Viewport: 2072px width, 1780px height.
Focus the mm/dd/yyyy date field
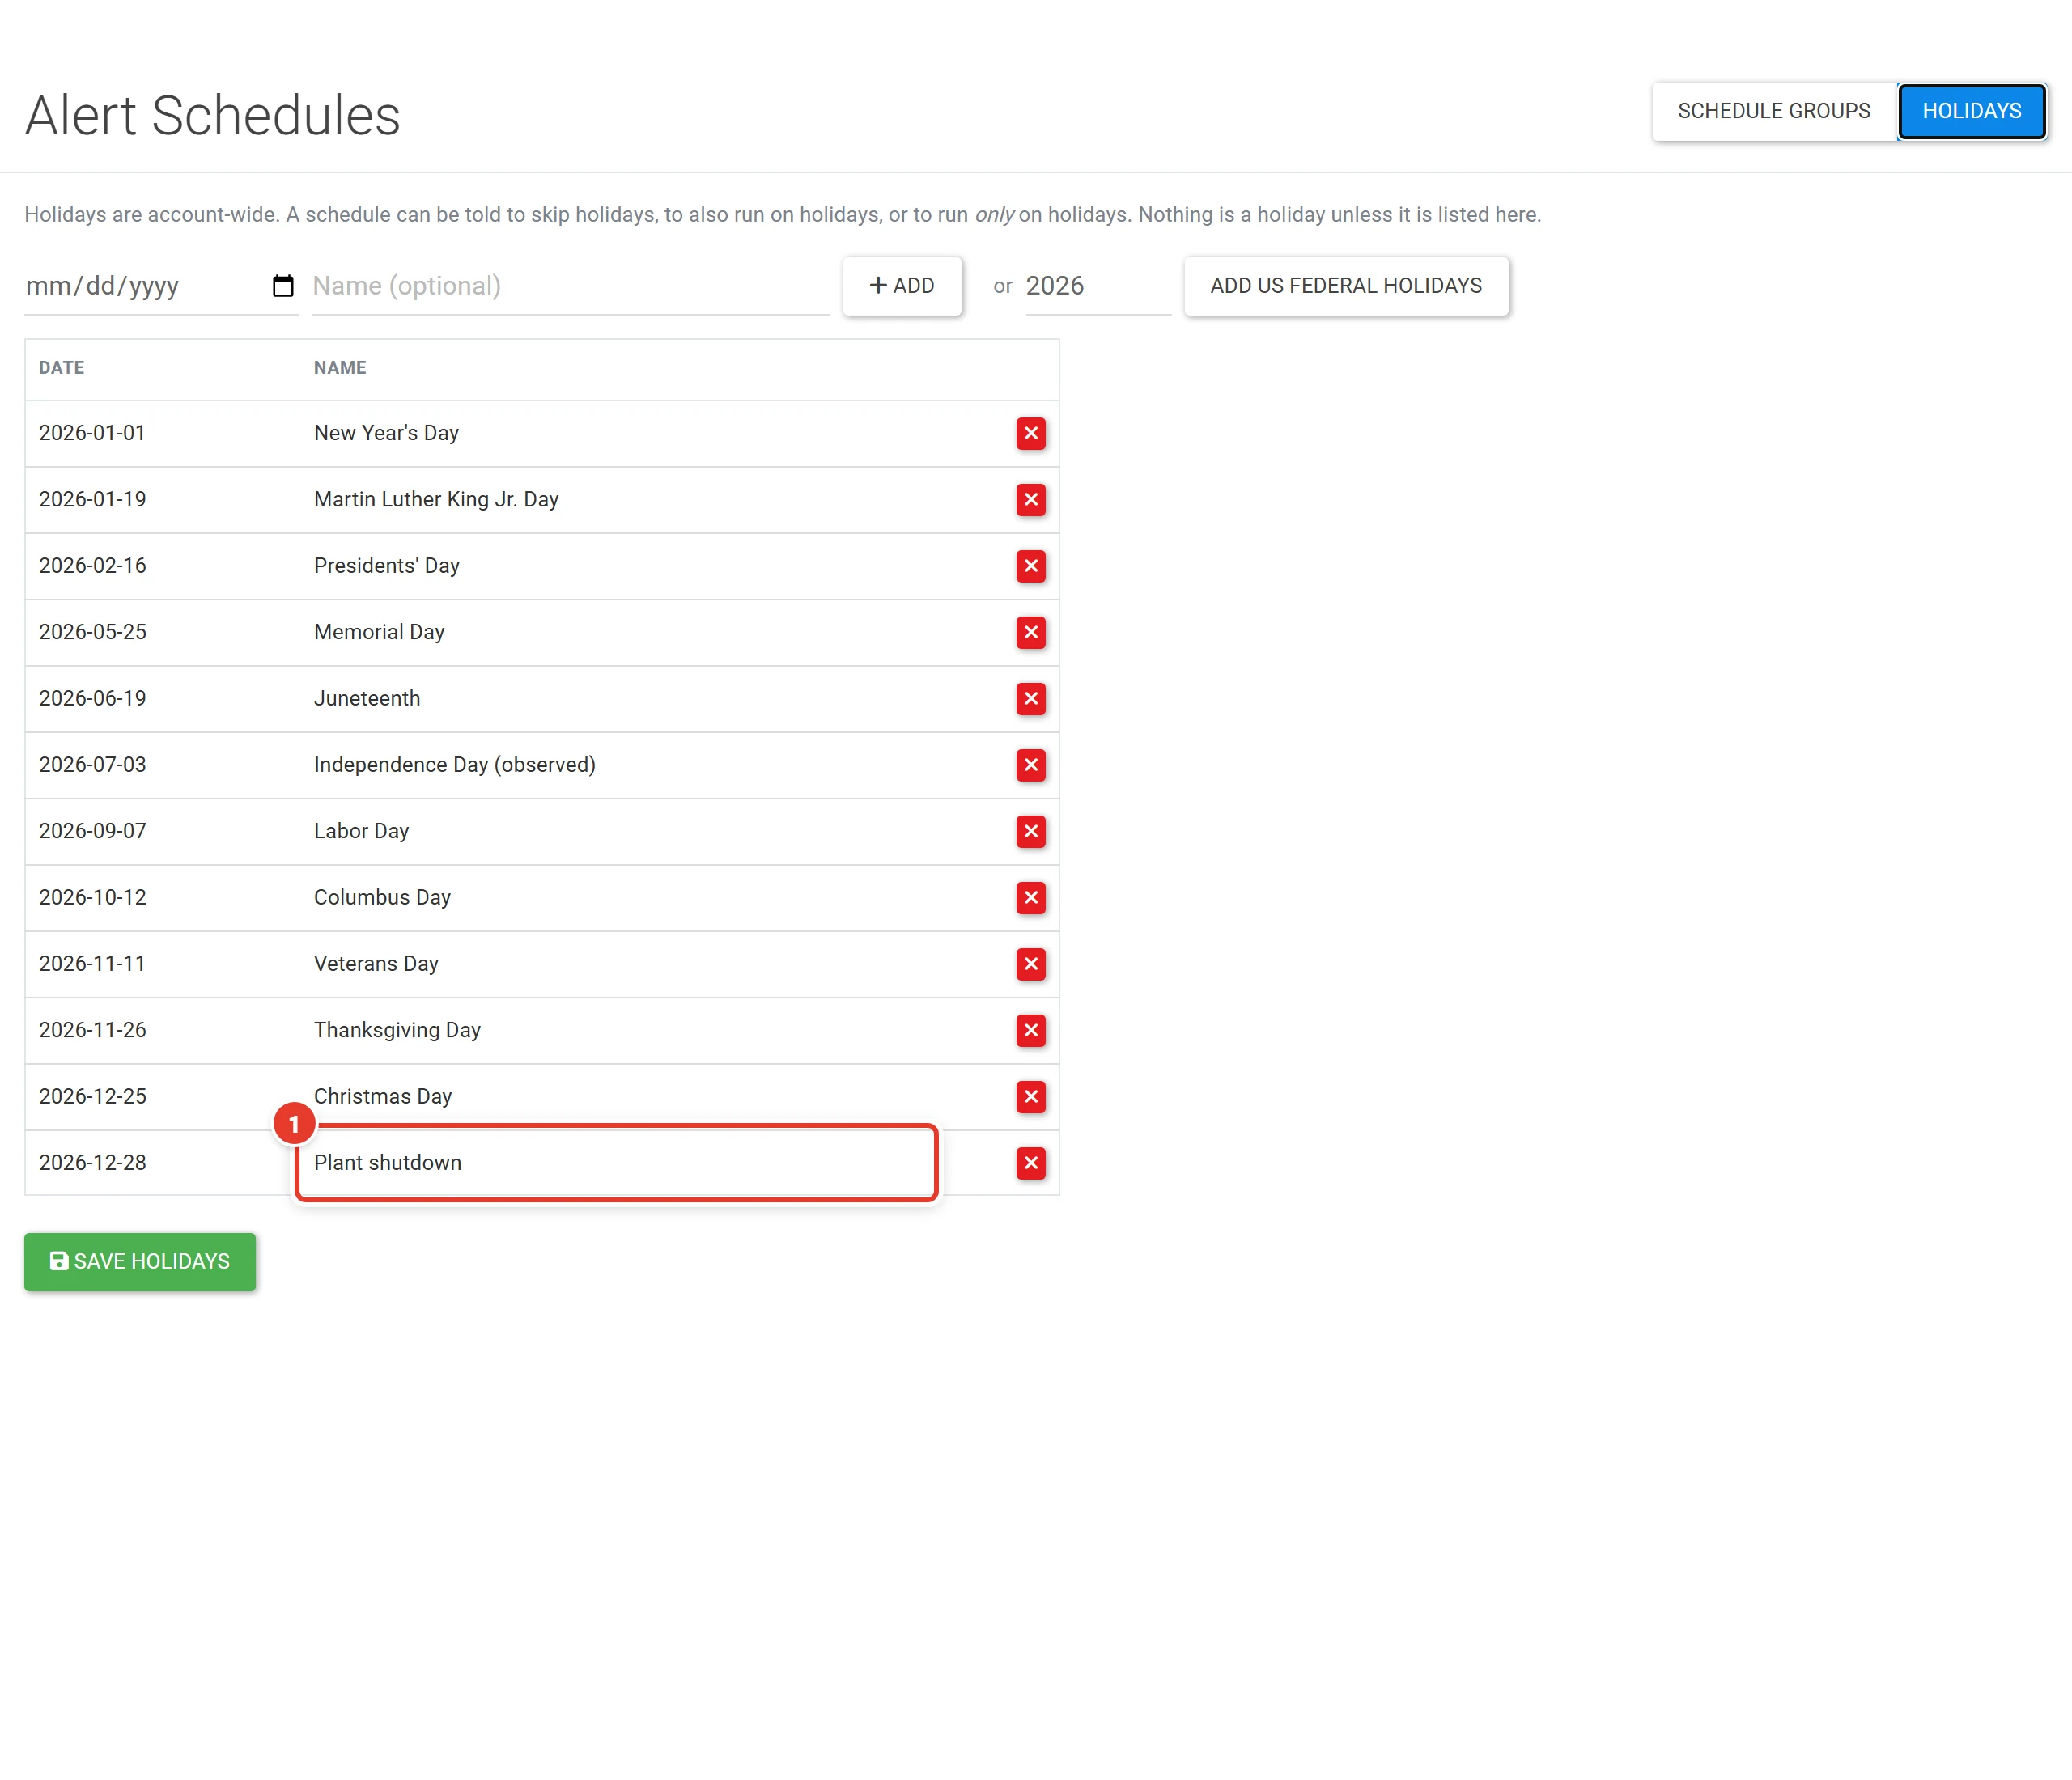pos(161,286)
